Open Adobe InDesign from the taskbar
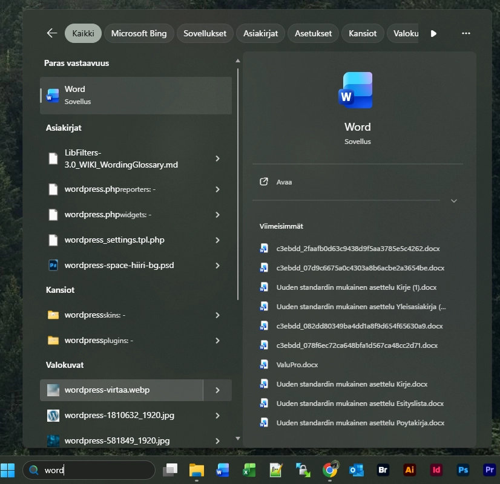The image size is (500, 484). tap(436, 469)
